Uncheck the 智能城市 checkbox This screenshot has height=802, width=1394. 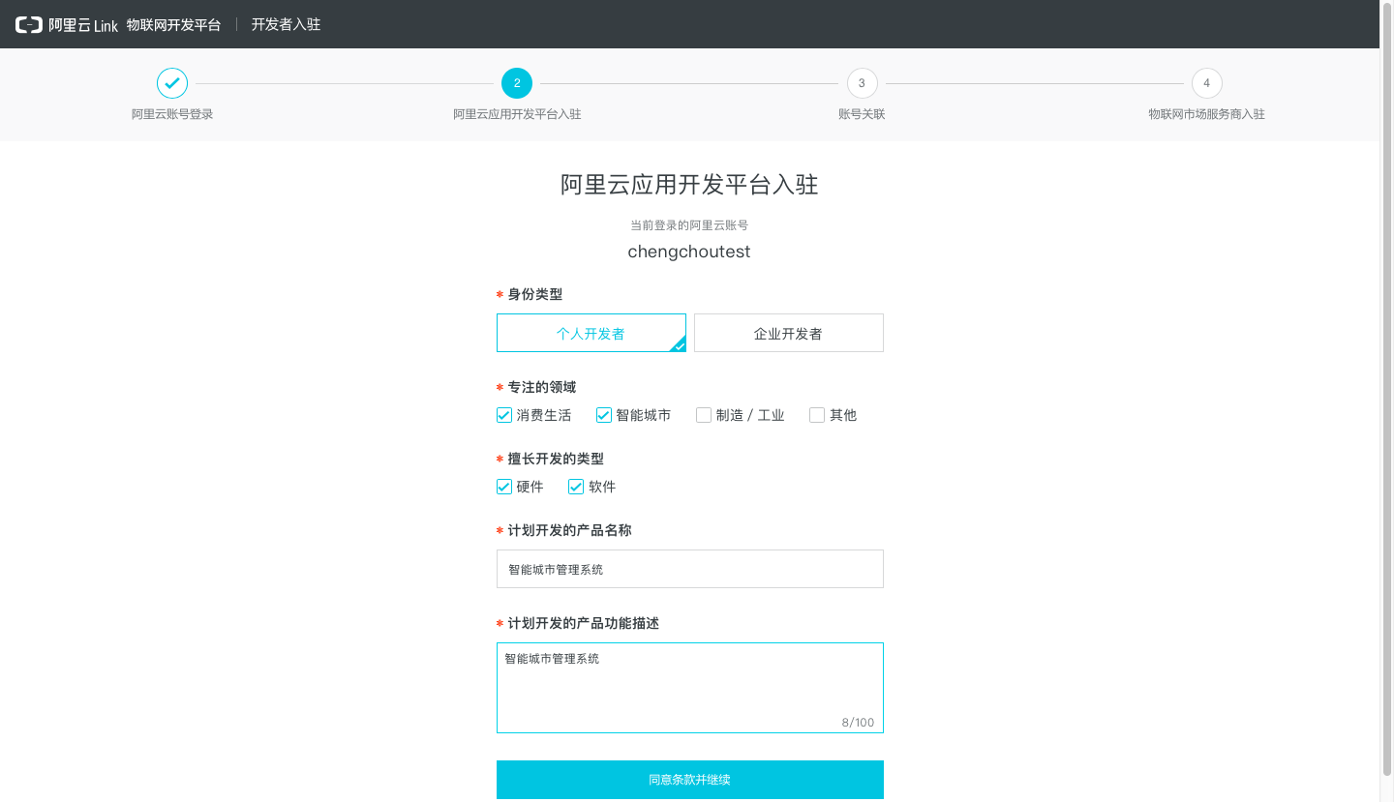click(604, 415)
